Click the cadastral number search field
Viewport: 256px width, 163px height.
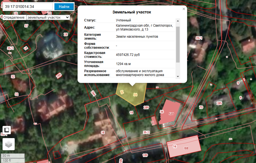coord(28,7)
